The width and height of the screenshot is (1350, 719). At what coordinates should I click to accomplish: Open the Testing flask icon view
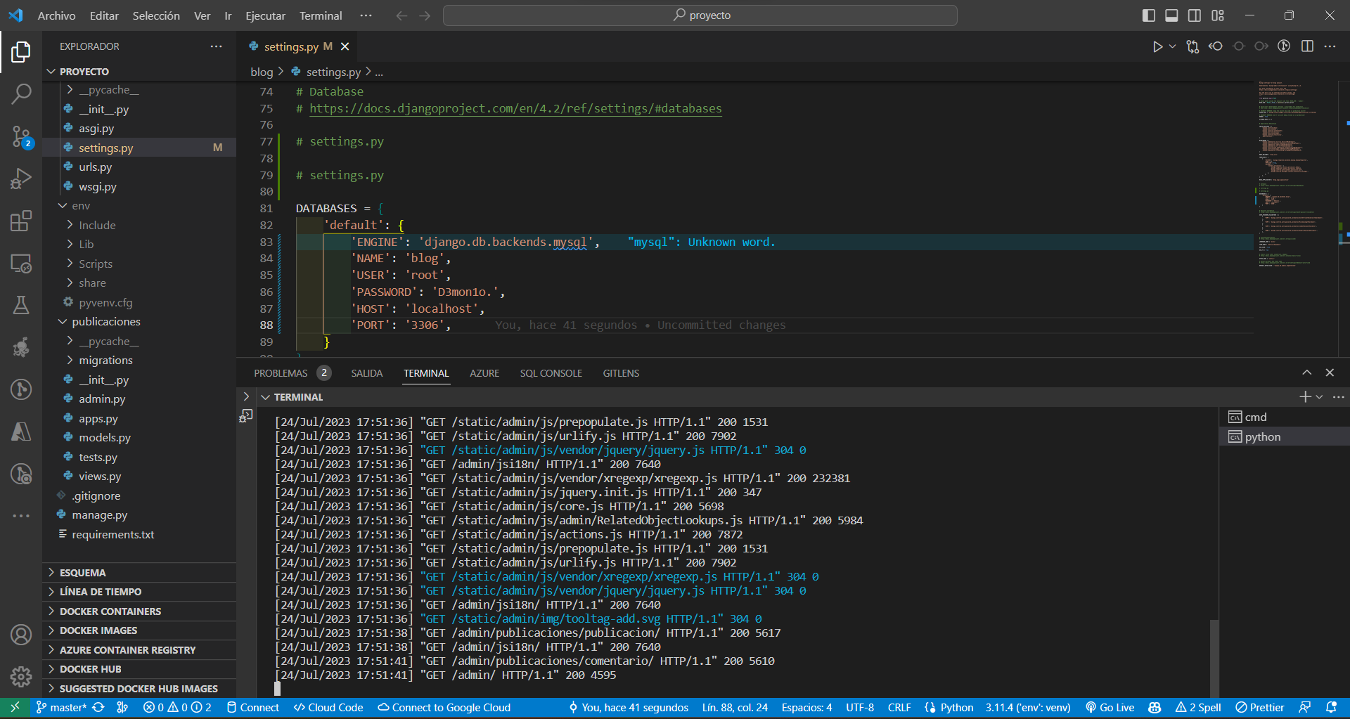[21, 305]
